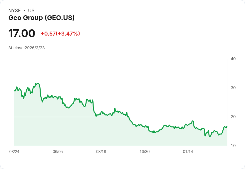
Task: Click the chart line's starting point at 03/24
Action: pyautogui.click(x=15, y=91)
